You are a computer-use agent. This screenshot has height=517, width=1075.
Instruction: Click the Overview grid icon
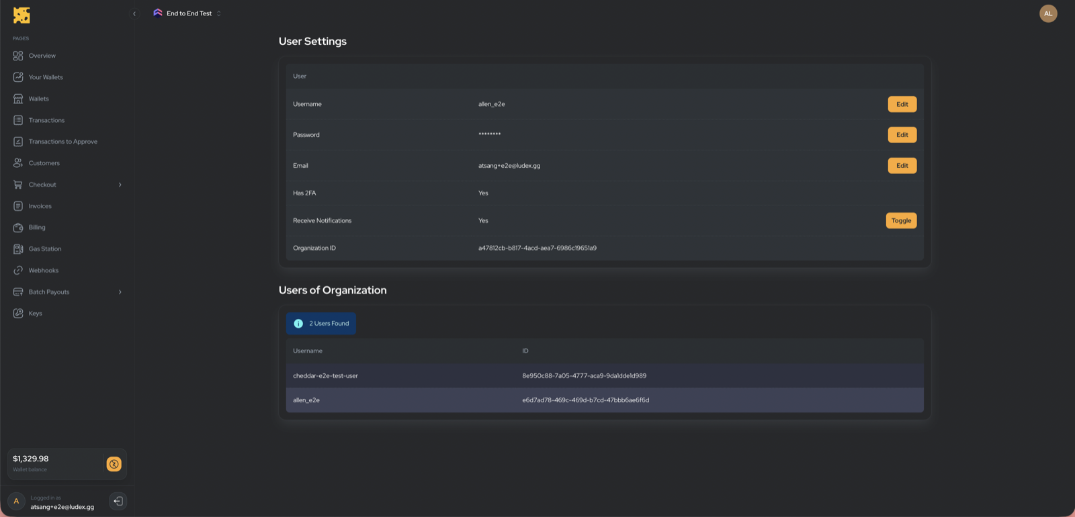(18, 56)
